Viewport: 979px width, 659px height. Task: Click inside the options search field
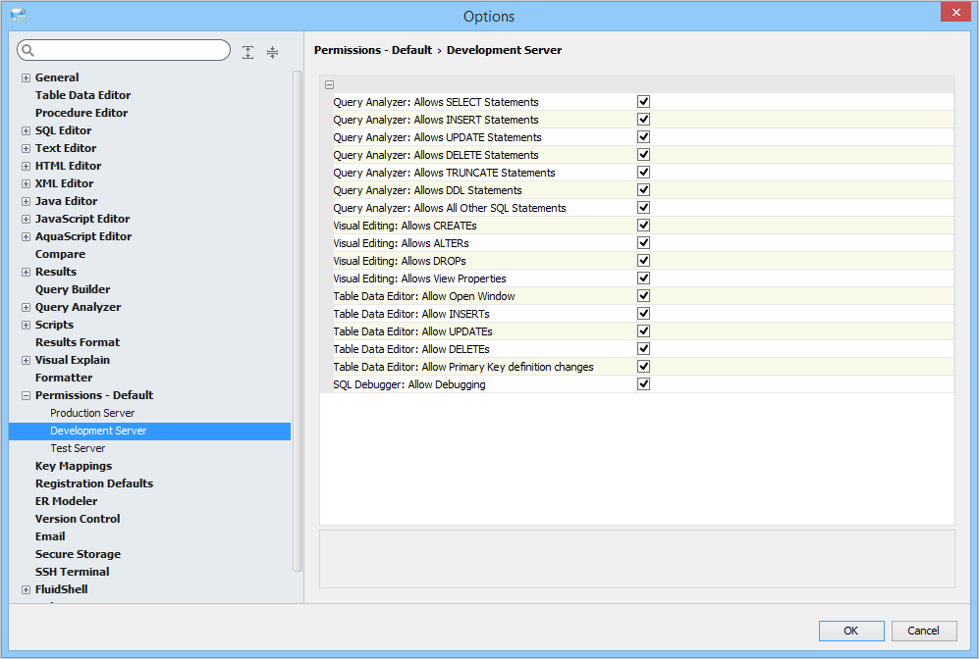pyautogui.click(x=124, y=50)
